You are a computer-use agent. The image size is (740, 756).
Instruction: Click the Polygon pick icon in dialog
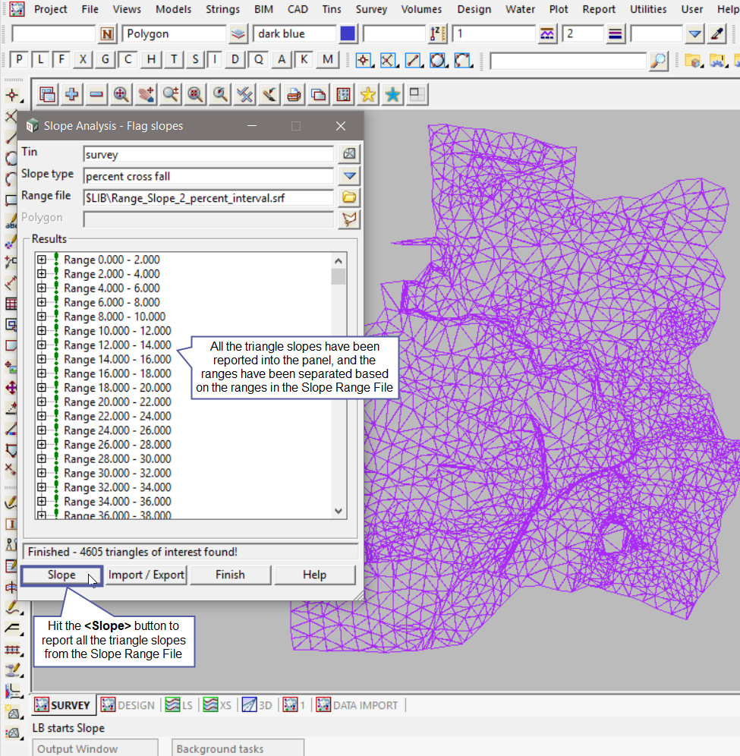[349, 219]
